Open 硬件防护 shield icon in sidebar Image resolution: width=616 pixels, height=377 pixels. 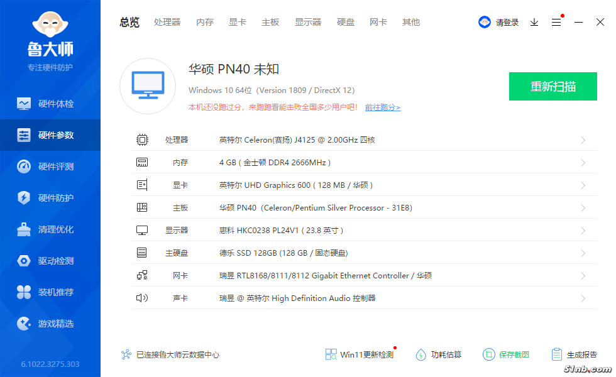(24, 198)
